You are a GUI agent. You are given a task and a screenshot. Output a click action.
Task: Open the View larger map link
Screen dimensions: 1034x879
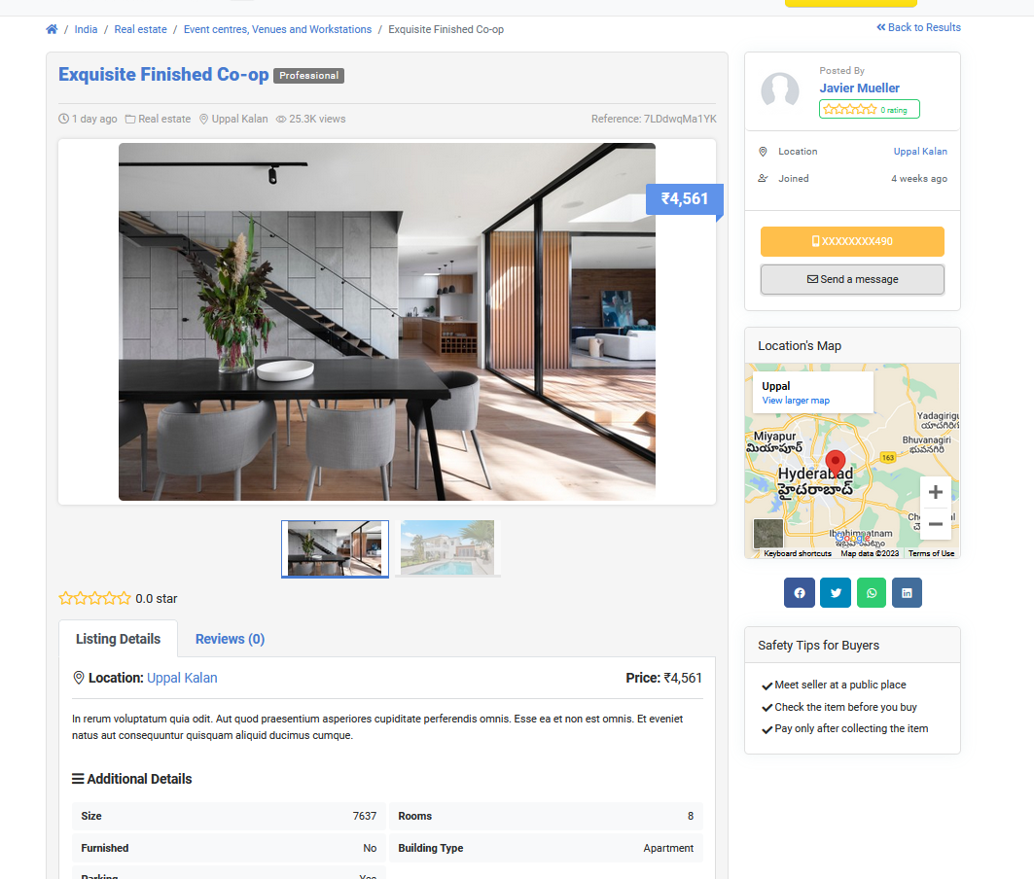tap(796, 401)
